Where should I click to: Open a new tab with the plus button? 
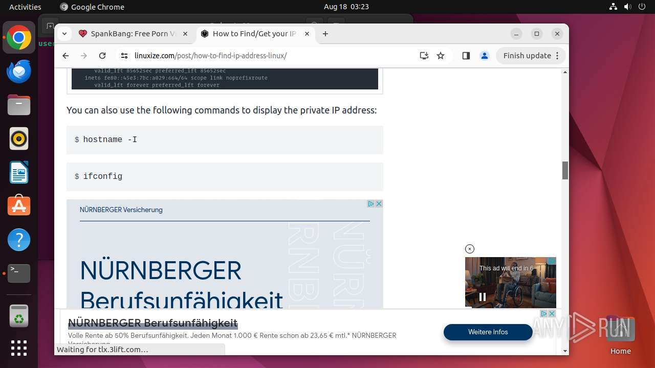(x=325, y=34)
